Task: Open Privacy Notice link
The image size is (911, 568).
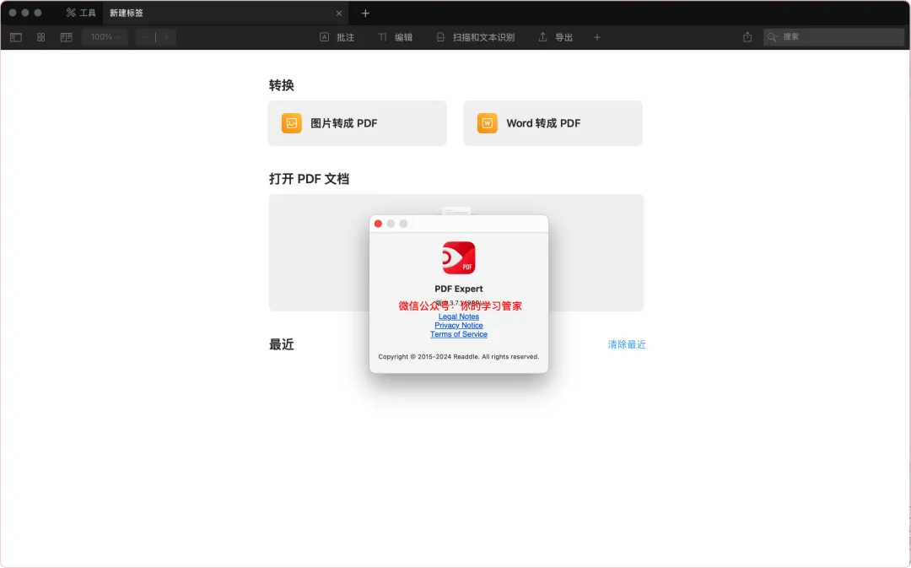Action: pos(458,325)
